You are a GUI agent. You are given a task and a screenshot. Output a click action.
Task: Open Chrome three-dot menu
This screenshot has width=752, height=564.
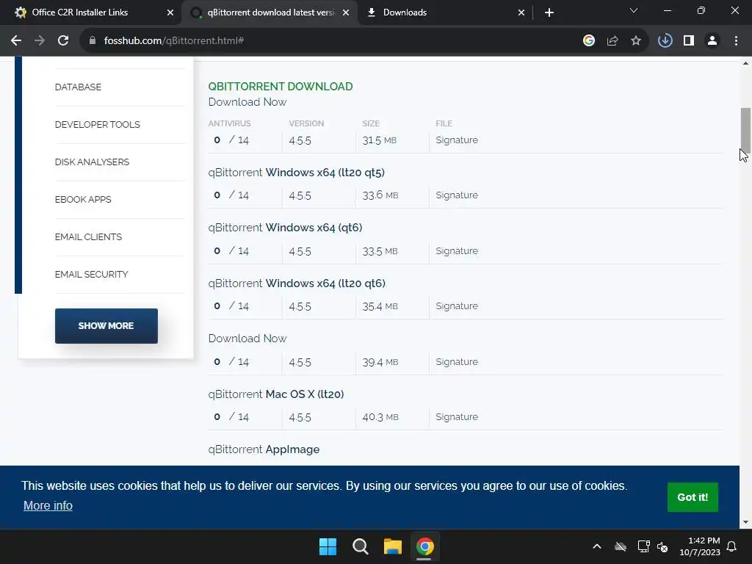[736, 41]
